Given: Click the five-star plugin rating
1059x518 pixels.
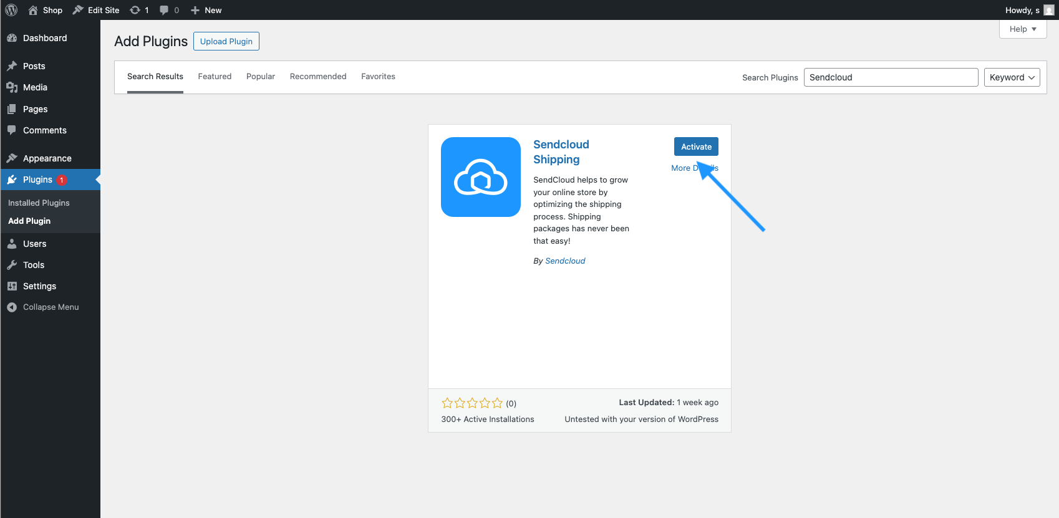Looking at the screenshot, I should tap(472, 403).
